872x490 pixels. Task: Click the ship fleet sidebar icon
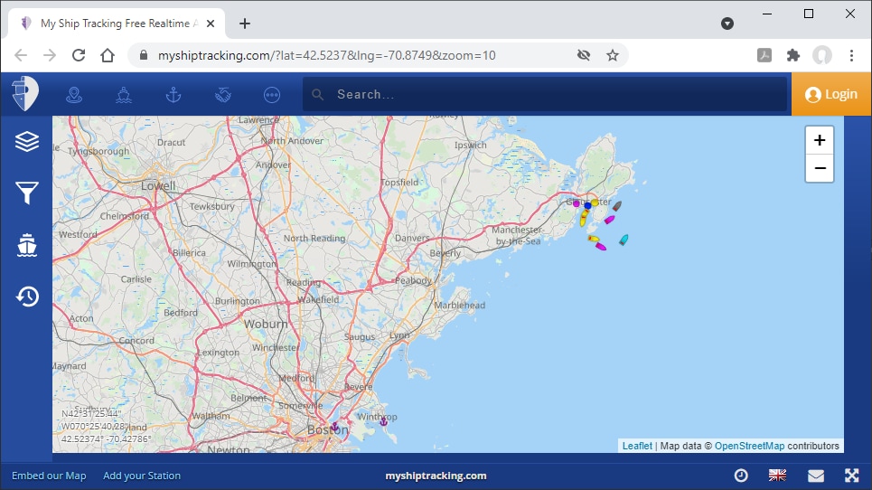tap(27, 244)
